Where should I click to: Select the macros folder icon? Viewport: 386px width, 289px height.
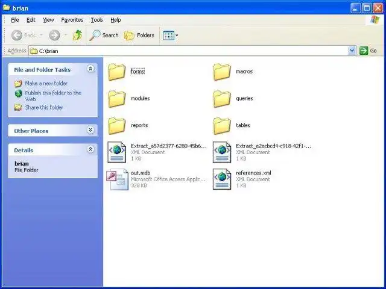tap(222, 72)
